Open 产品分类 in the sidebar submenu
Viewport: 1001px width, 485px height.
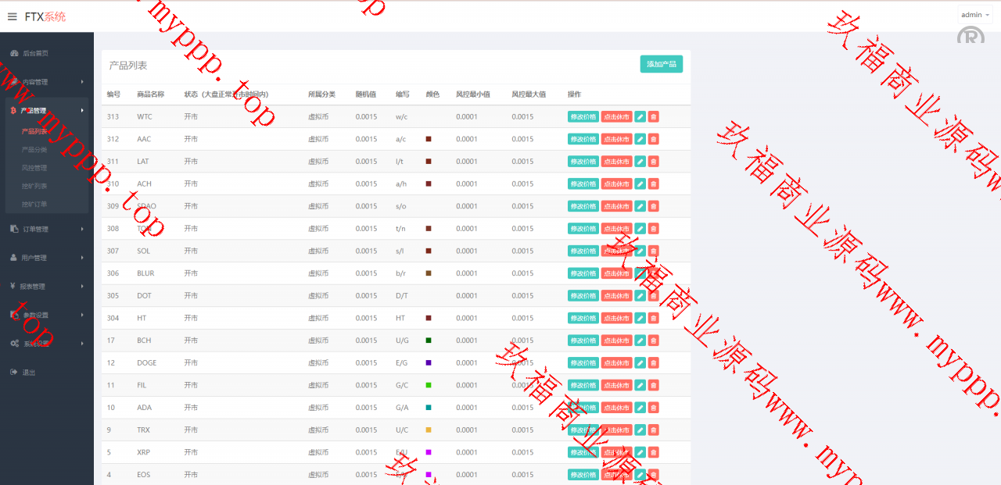pos(34,149)
